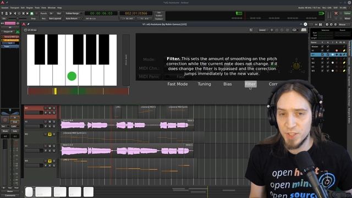Open the Session menu
Screen dimensions: 352x198
pos(5,8)
